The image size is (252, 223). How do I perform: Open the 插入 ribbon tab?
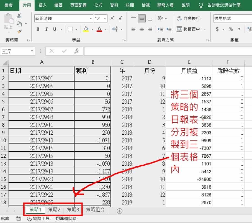pyautogui.click(x=42, y=5)
